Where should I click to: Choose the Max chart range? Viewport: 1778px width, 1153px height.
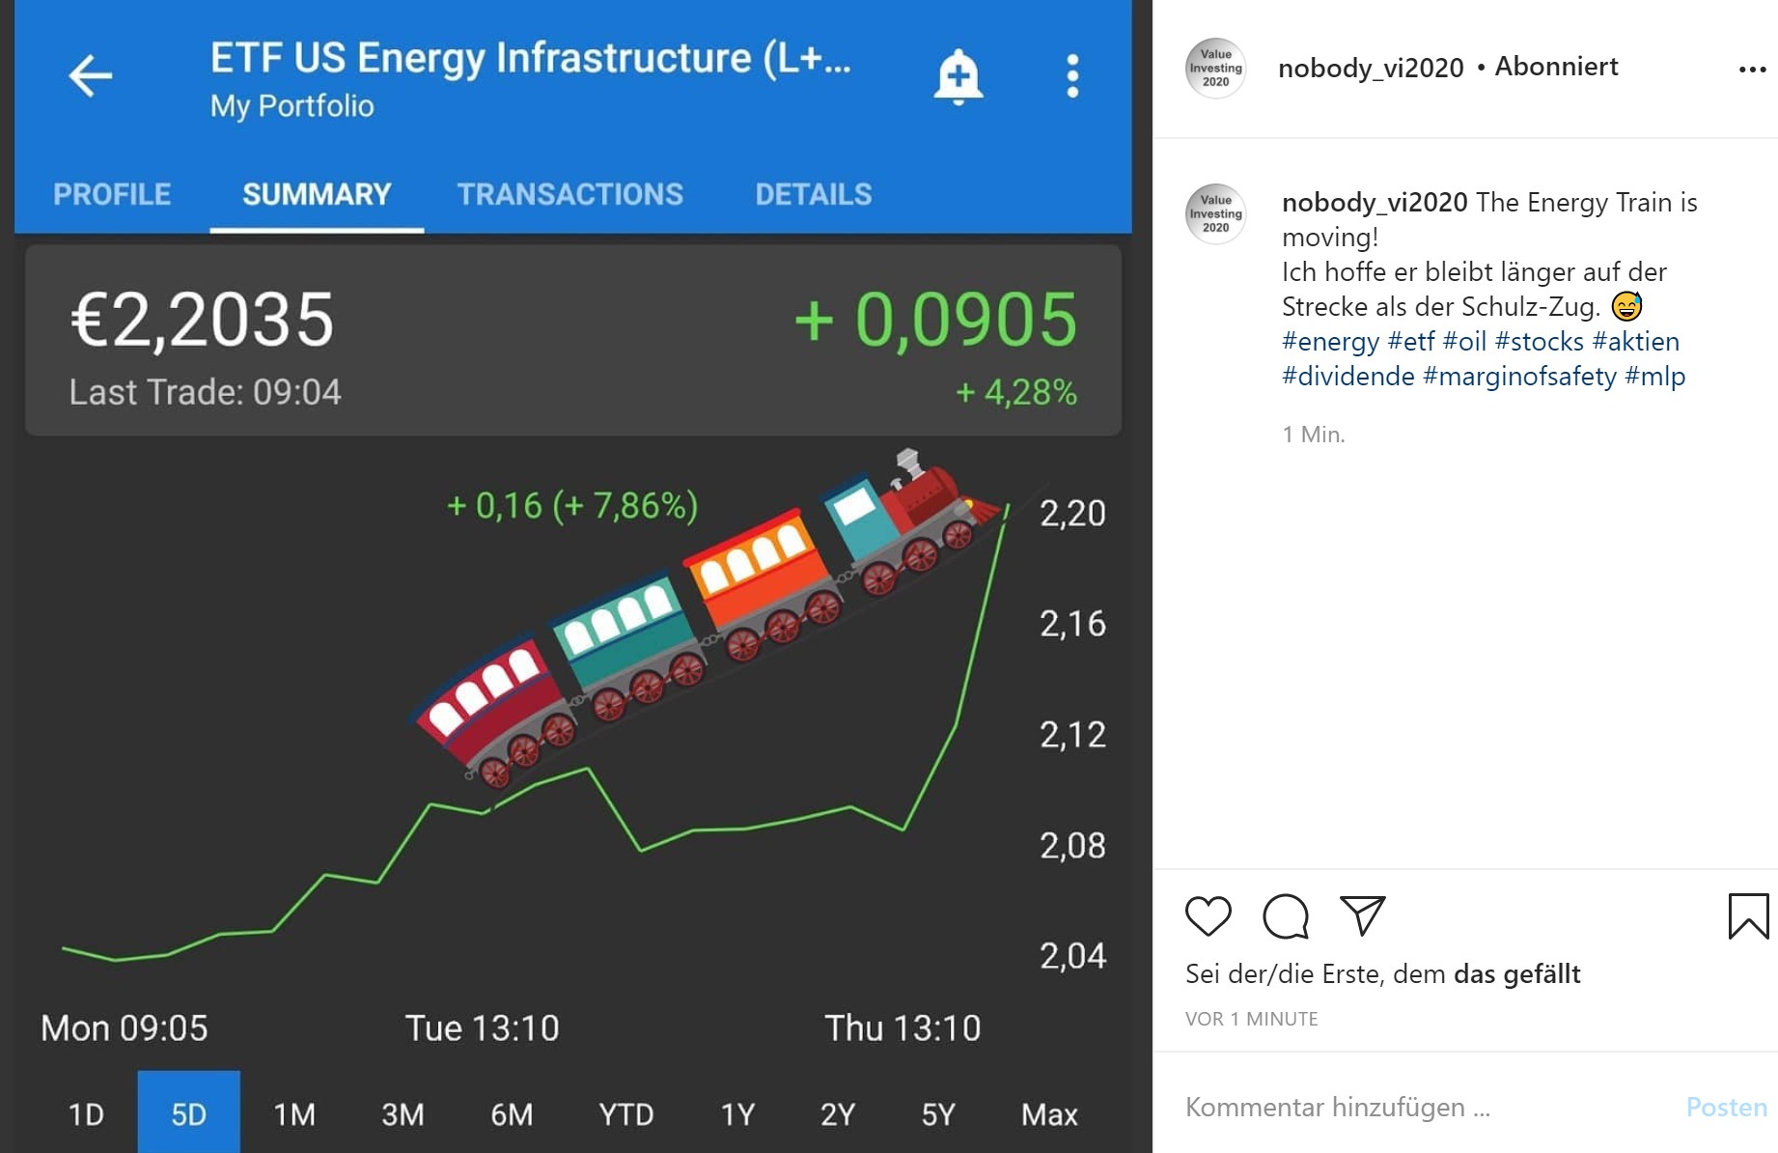pos(1049,1114)
